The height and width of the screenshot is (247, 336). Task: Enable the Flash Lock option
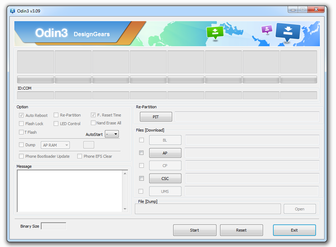(x=21, y=124)
